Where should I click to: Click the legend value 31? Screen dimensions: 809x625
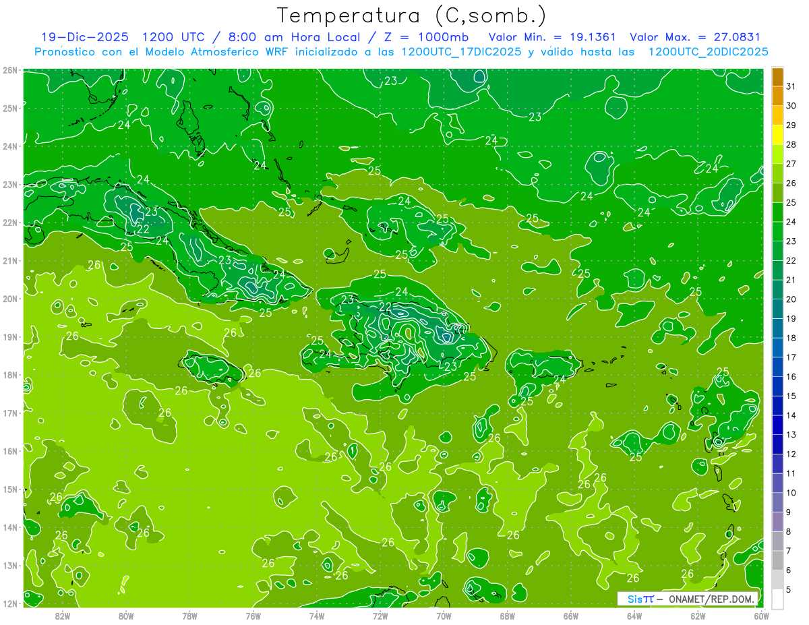click(x=791, y=86)
